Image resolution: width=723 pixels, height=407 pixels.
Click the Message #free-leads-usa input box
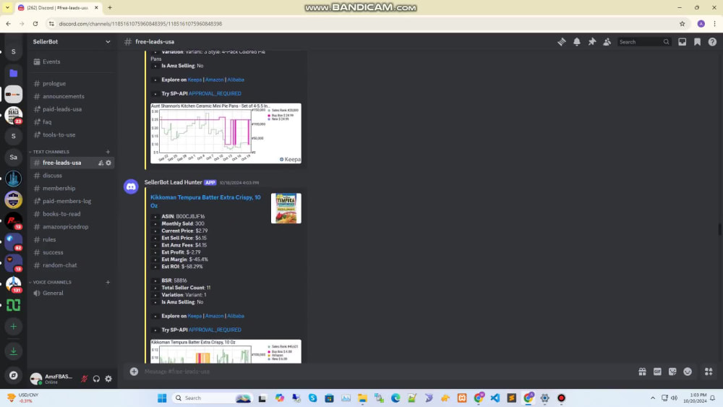coord(388,372)
